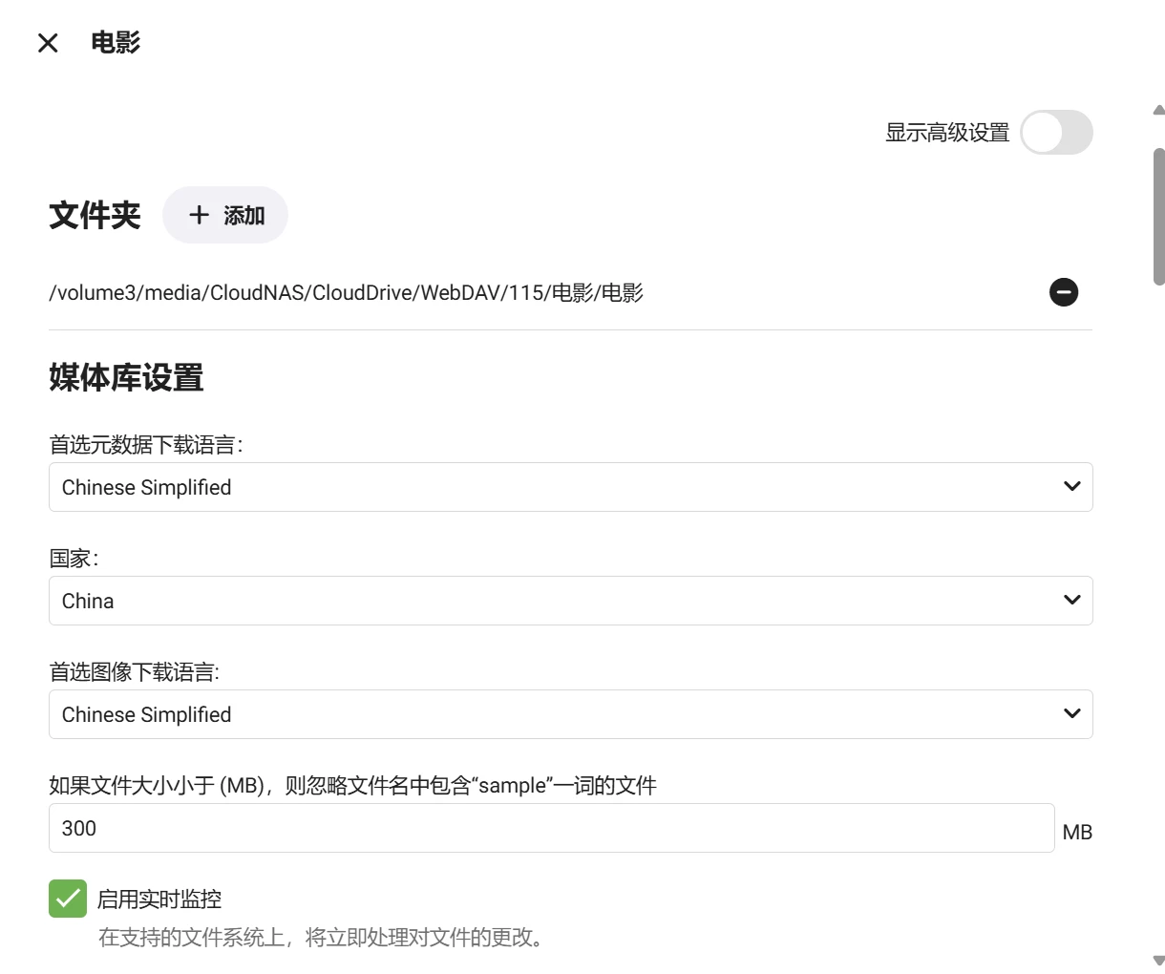The image size is (1165, 974).
Task: Open the 首选图像下载语言 dropdown
Action: [x=554, y=714]
